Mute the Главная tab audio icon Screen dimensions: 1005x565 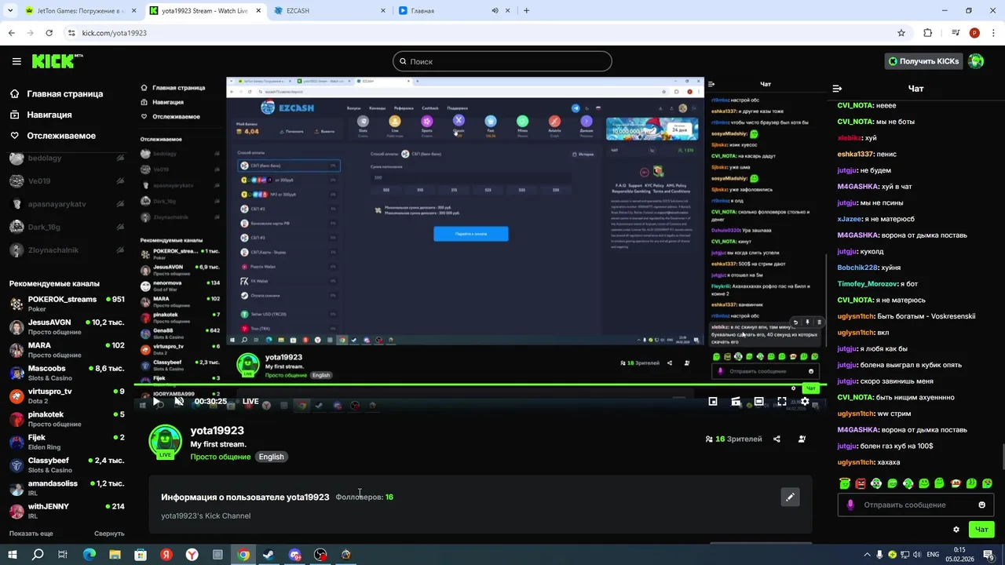coord(495,11)
